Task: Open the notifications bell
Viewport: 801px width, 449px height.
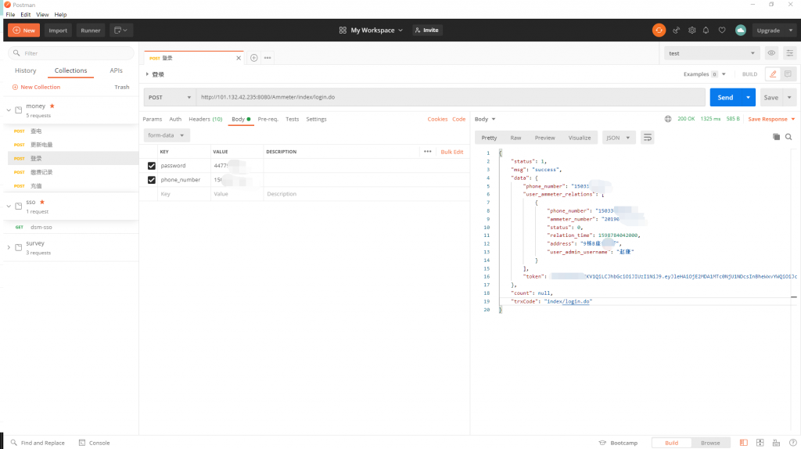Action: tap(706, 30)
